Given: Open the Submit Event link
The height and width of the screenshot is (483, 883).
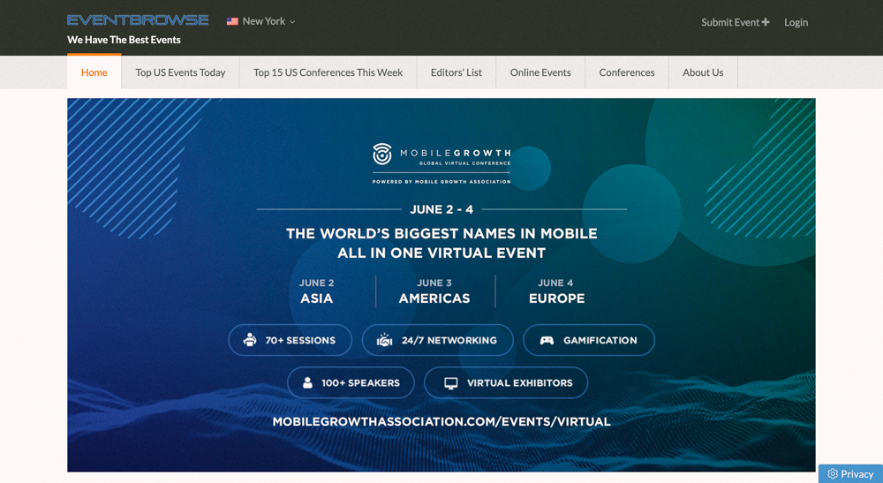Looking at the screenshot, I should (735, 22).
